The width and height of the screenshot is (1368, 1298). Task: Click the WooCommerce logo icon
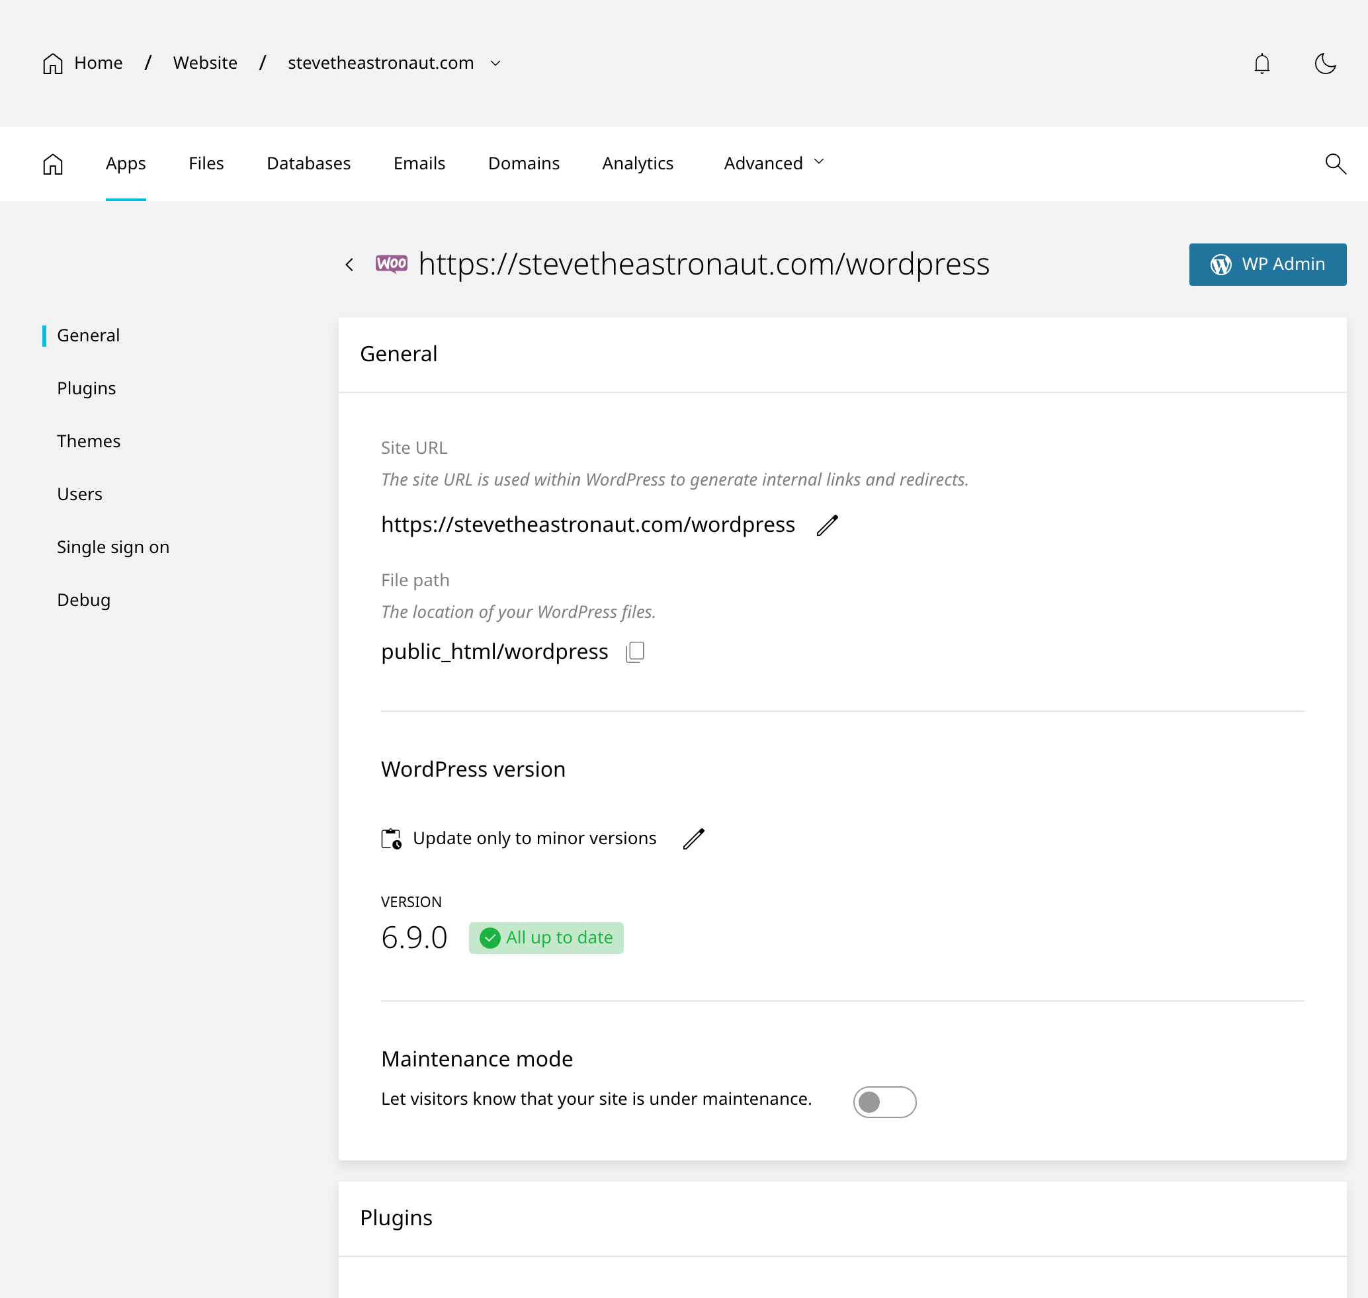tap(392, 263)
